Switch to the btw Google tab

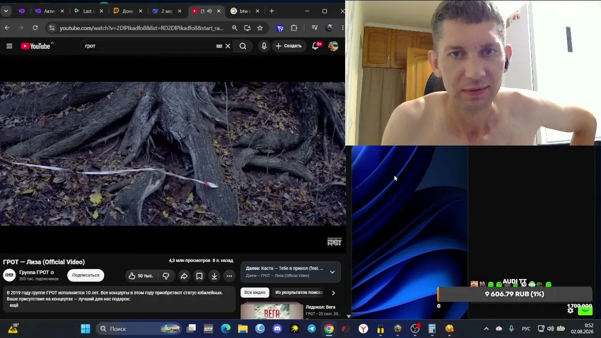pos(245,11)
